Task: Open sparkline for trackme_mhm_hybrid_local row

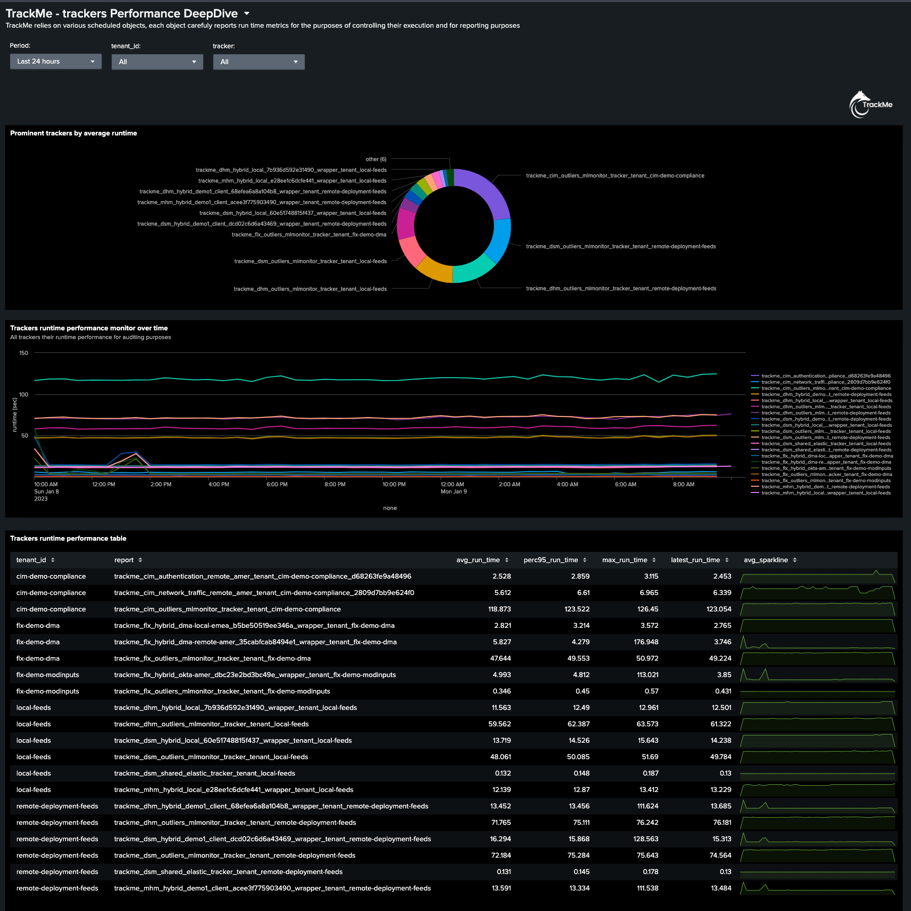Action: coord(818,790)
